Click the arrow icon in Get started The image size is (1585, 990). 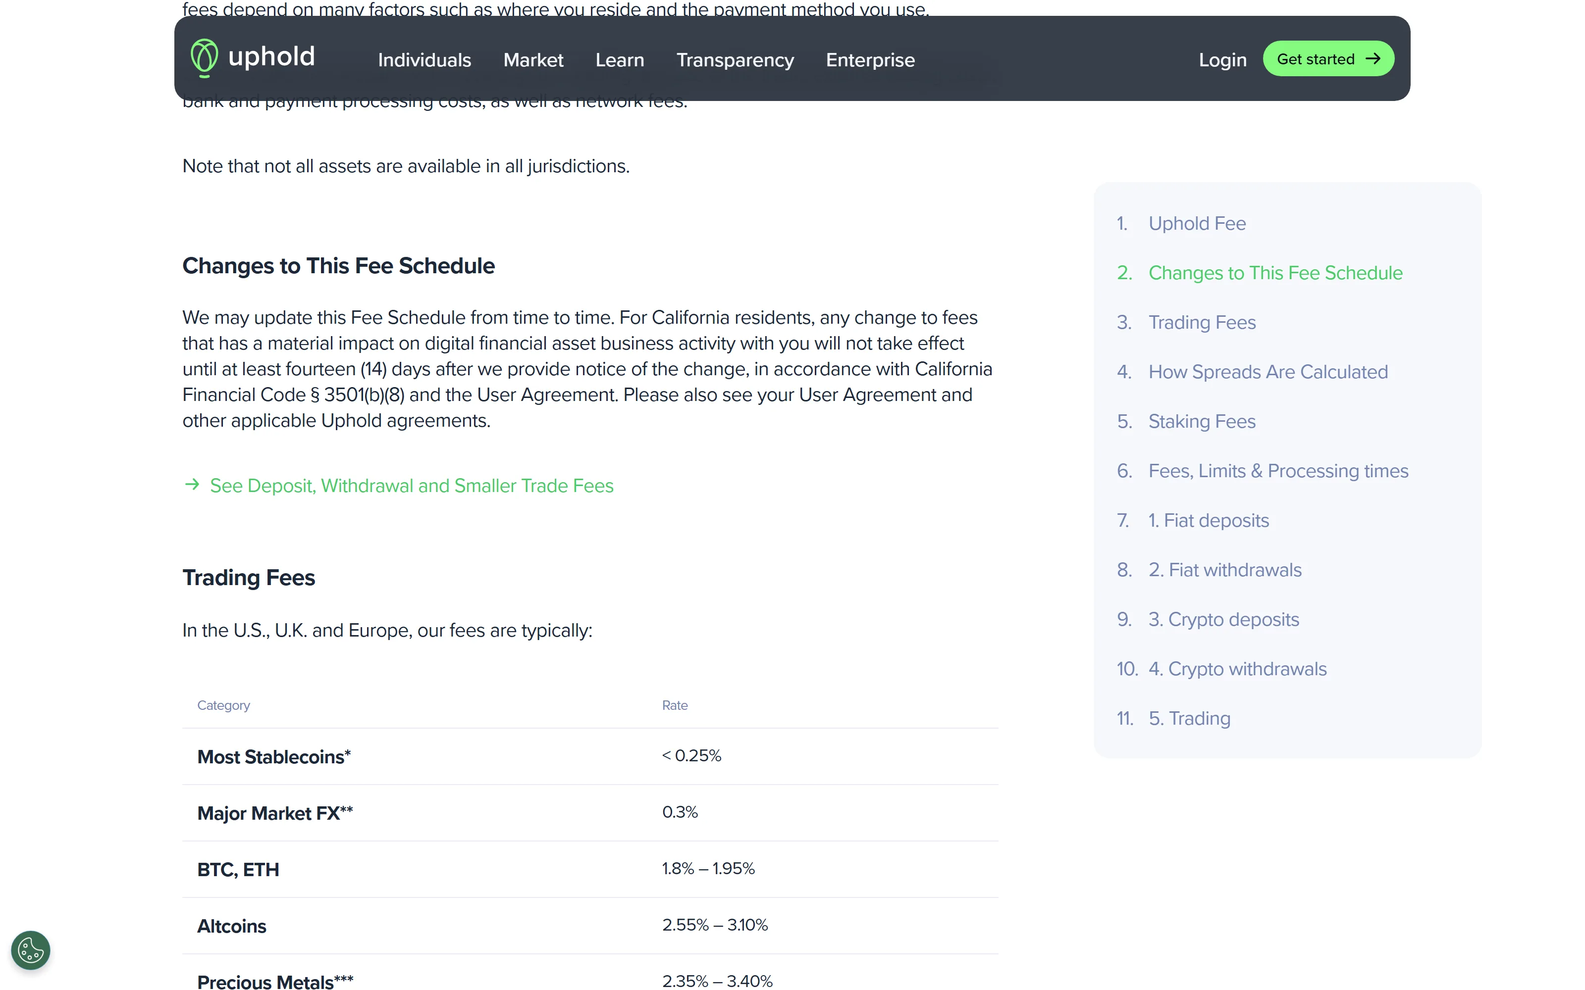[1373, 59]
